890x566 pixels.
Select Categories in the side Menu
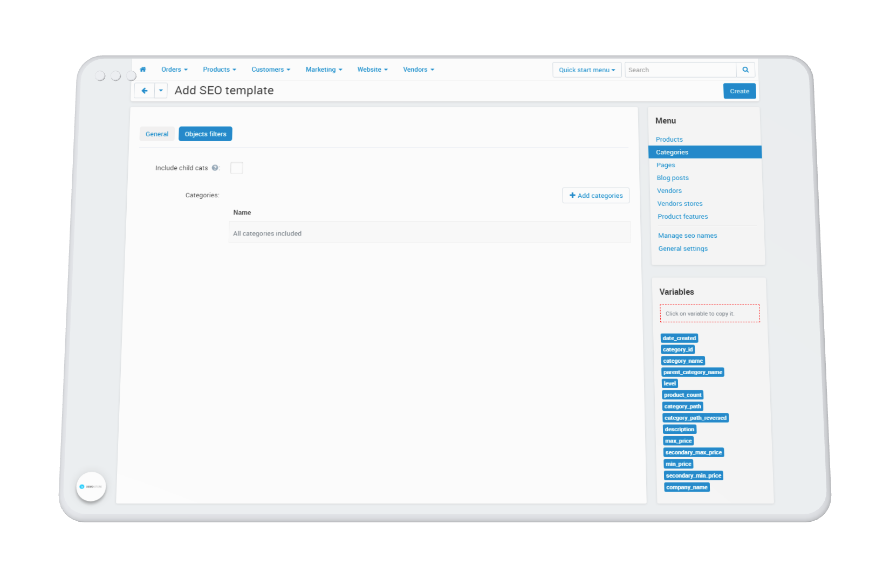(705, 152)
